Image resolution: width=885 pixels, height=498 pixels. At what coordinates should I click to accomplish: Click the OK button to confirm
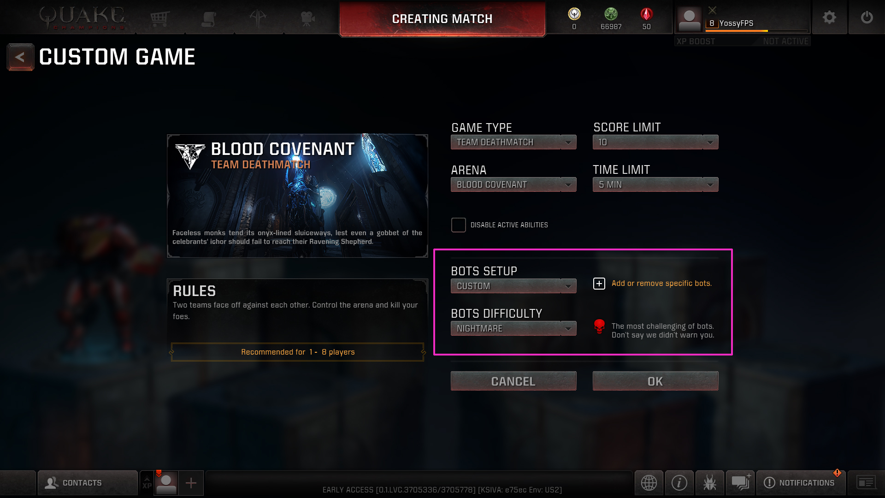click(655, 381)
